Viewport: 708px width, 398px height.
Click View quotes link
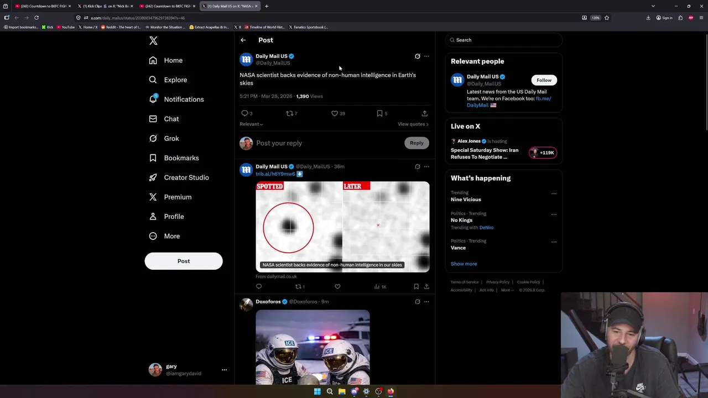(x=413, y=124)
